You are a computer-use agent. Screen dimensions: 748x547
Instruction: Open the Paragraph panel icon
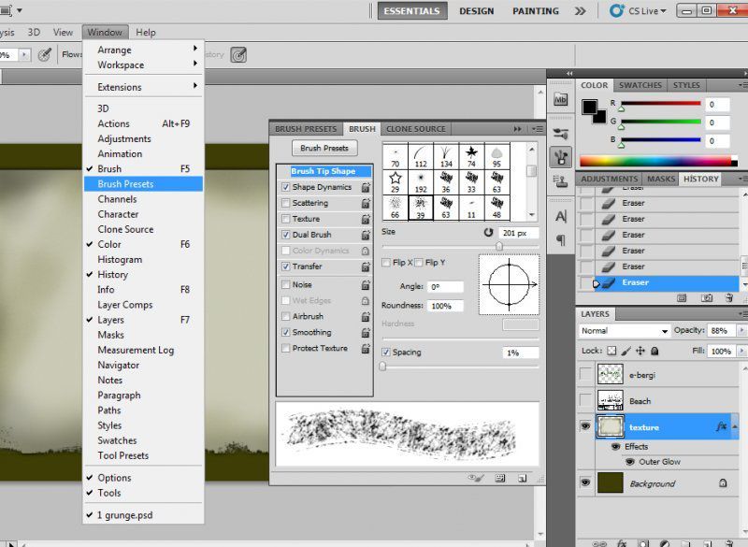[561, 239]
